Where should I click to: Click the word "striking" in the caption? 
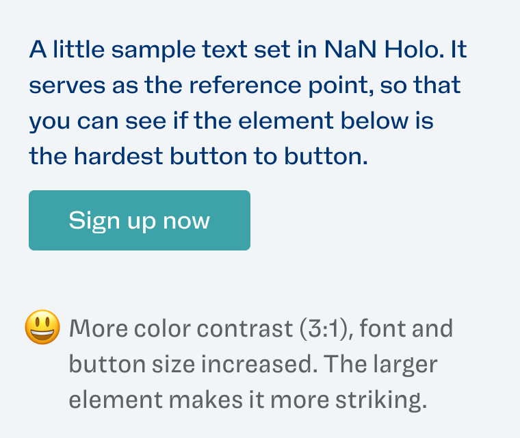[381, 400]
